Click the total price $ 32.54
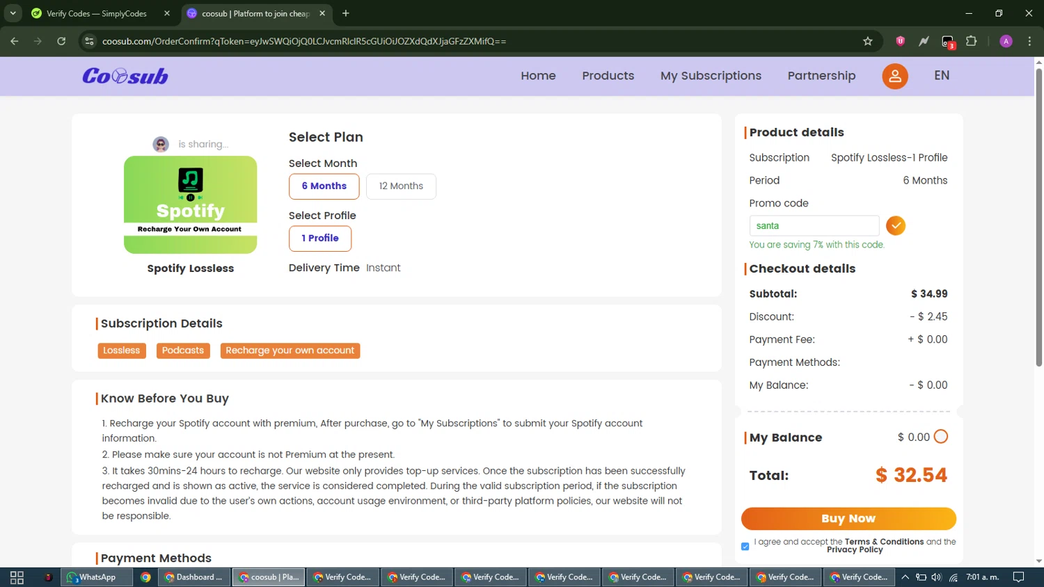This screenshot has width=1044, height=587. (911, 476)
